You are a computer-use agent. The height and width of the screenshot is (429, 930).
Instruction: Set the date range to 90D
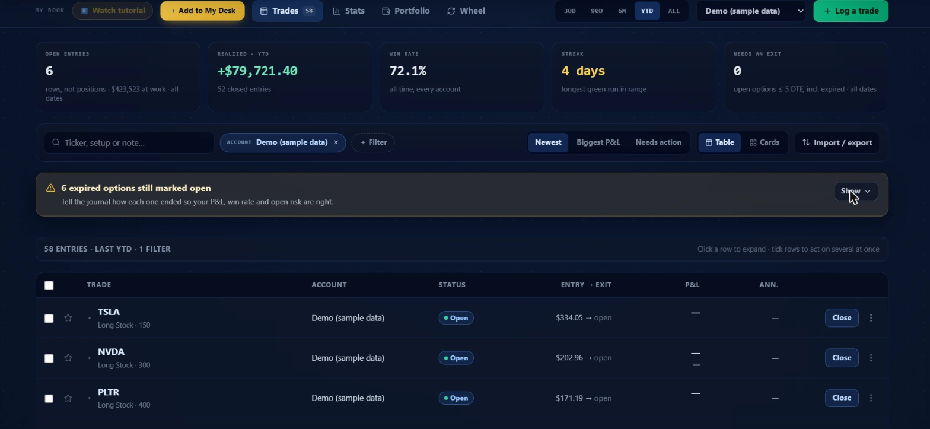[597, 11]
